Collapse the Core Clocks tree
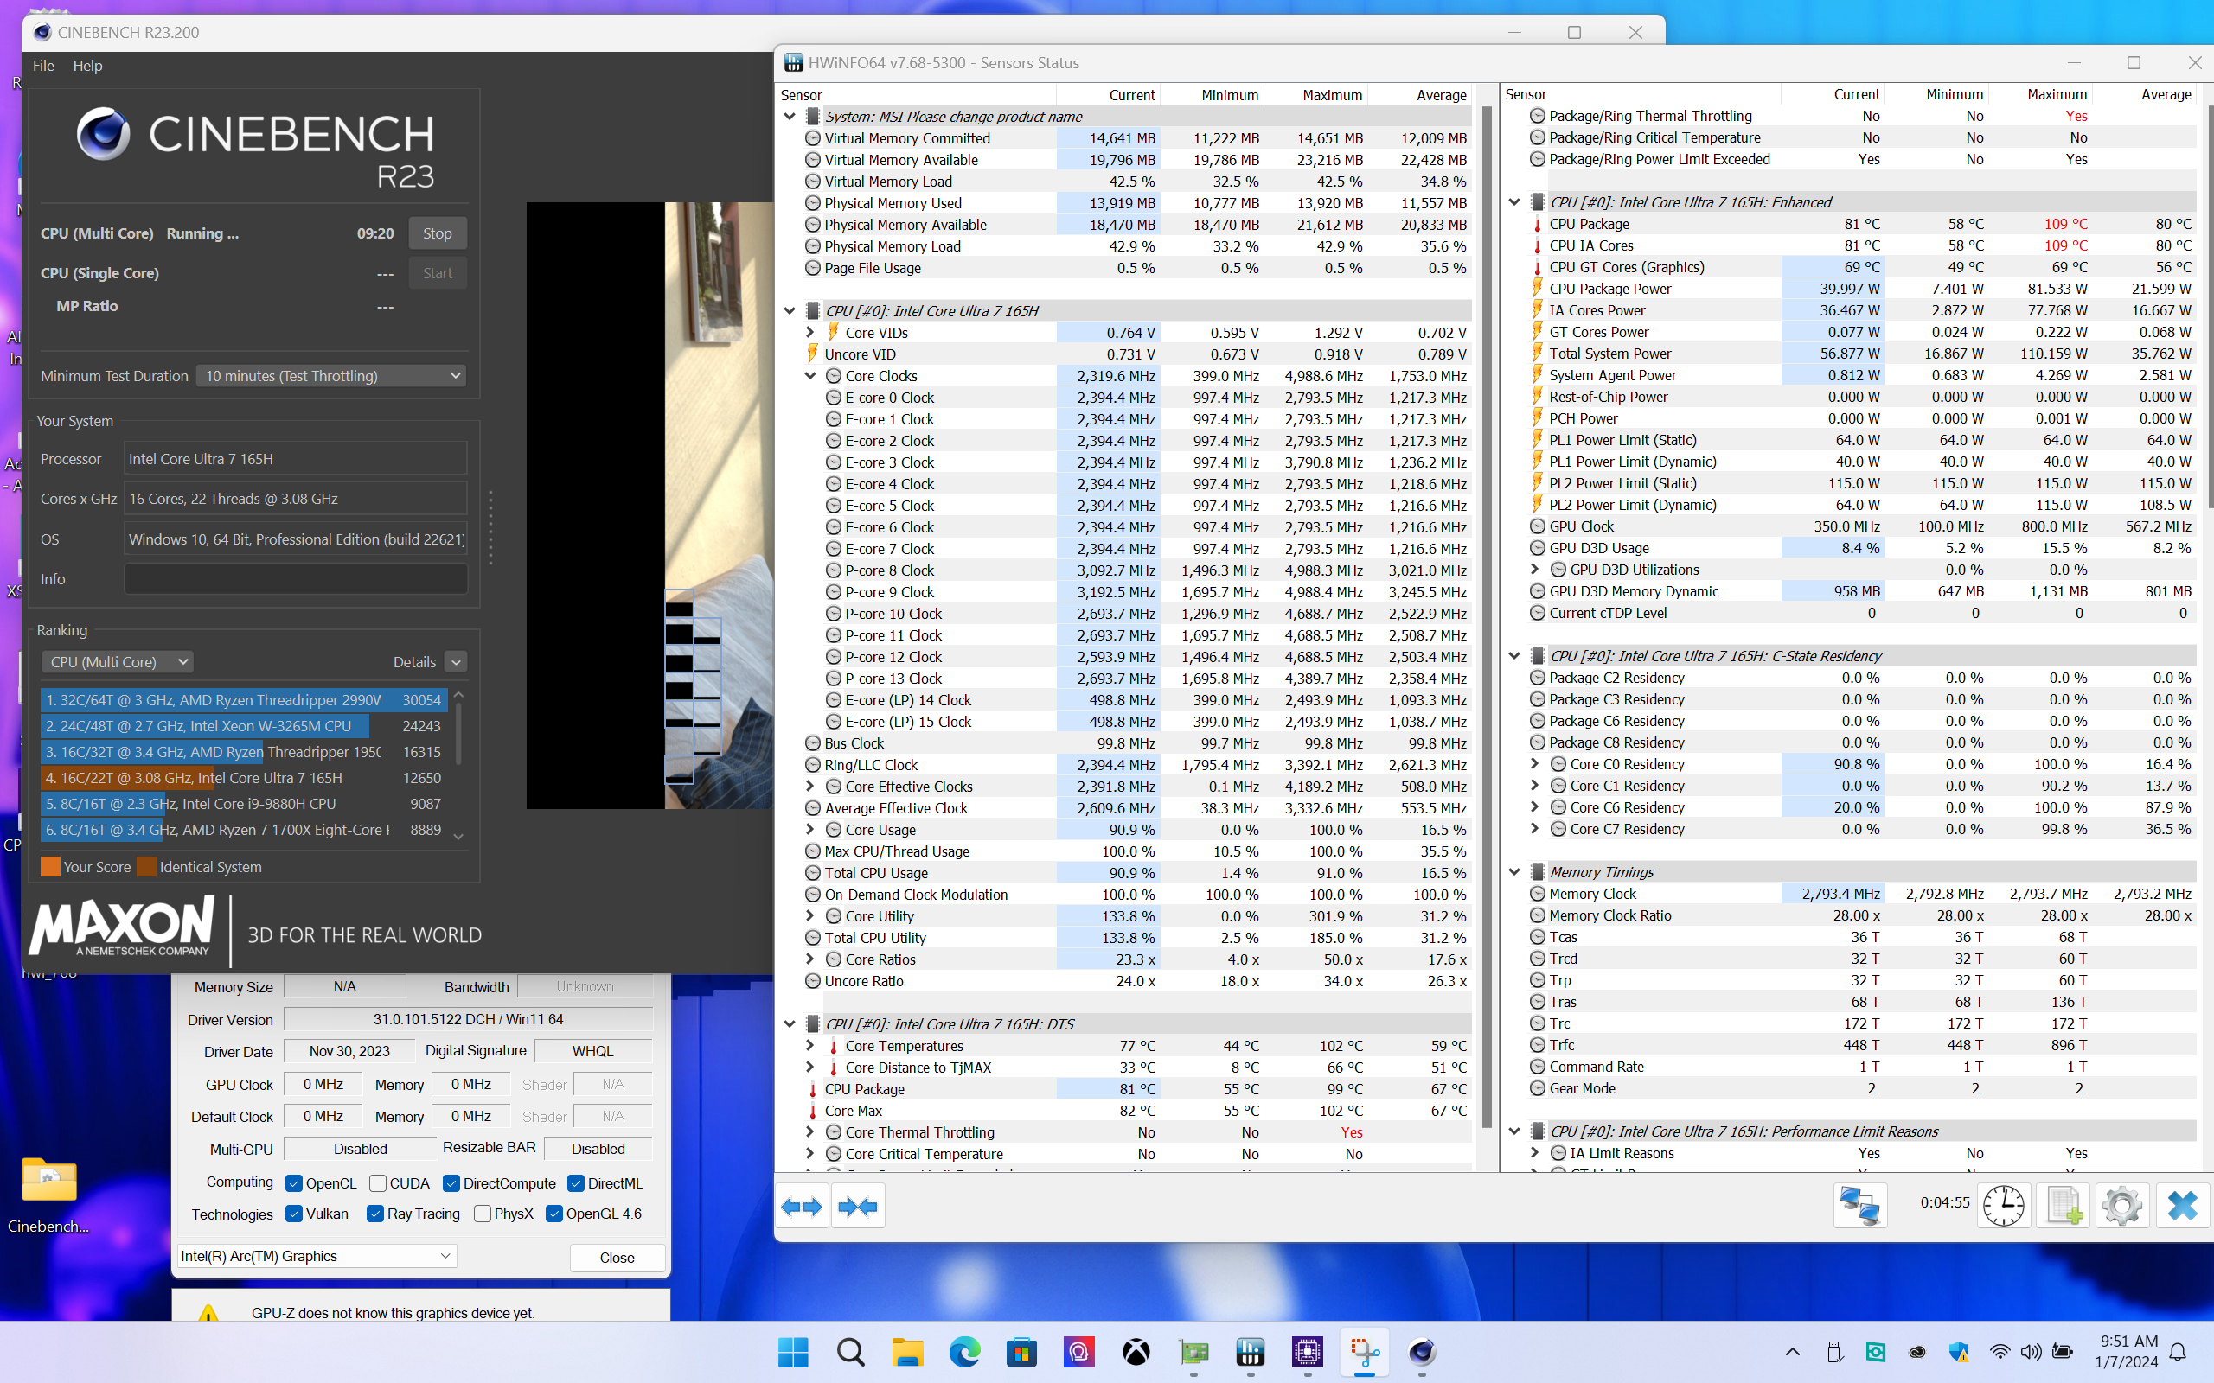The image size is (2214, 1383). click(x=810, y=376)
